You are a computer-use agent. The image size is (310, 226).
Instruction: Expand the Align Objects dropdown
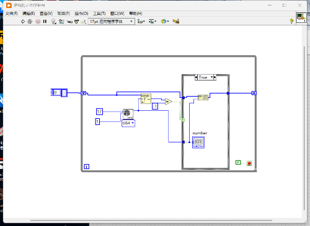pos(141,22)
